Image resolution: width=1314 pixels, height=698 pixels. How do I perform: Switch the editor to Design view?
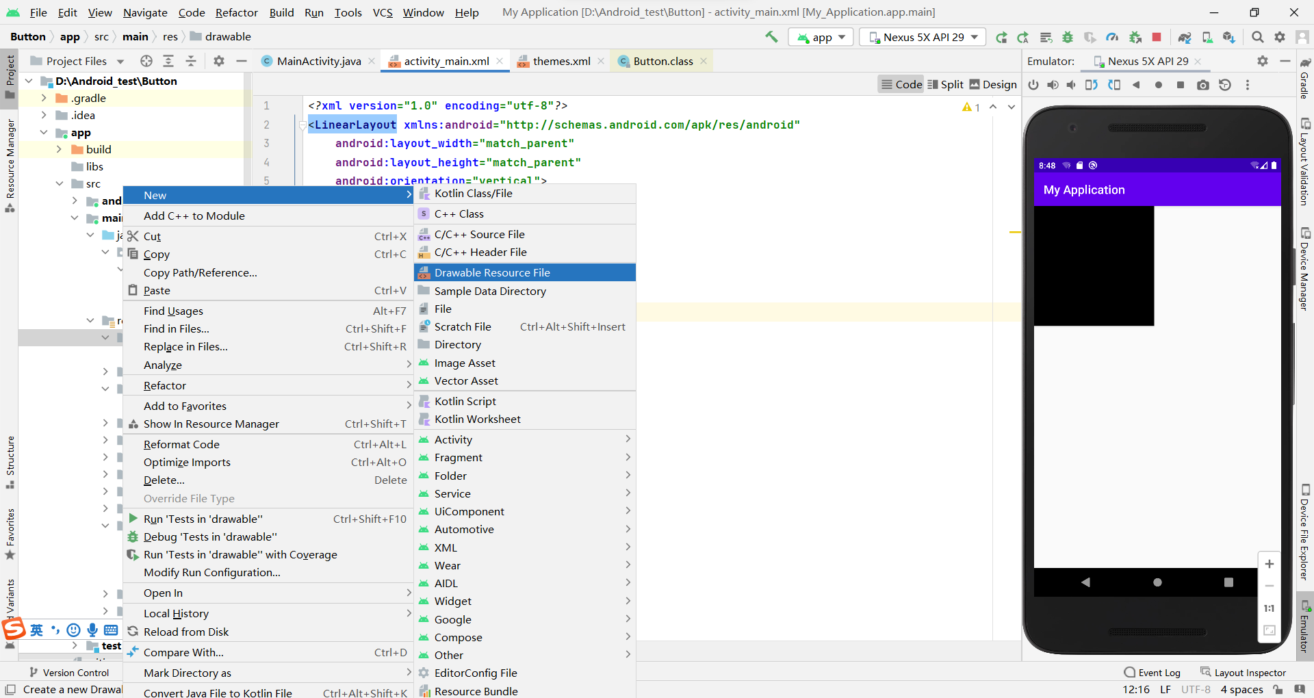tap(993, 84)
